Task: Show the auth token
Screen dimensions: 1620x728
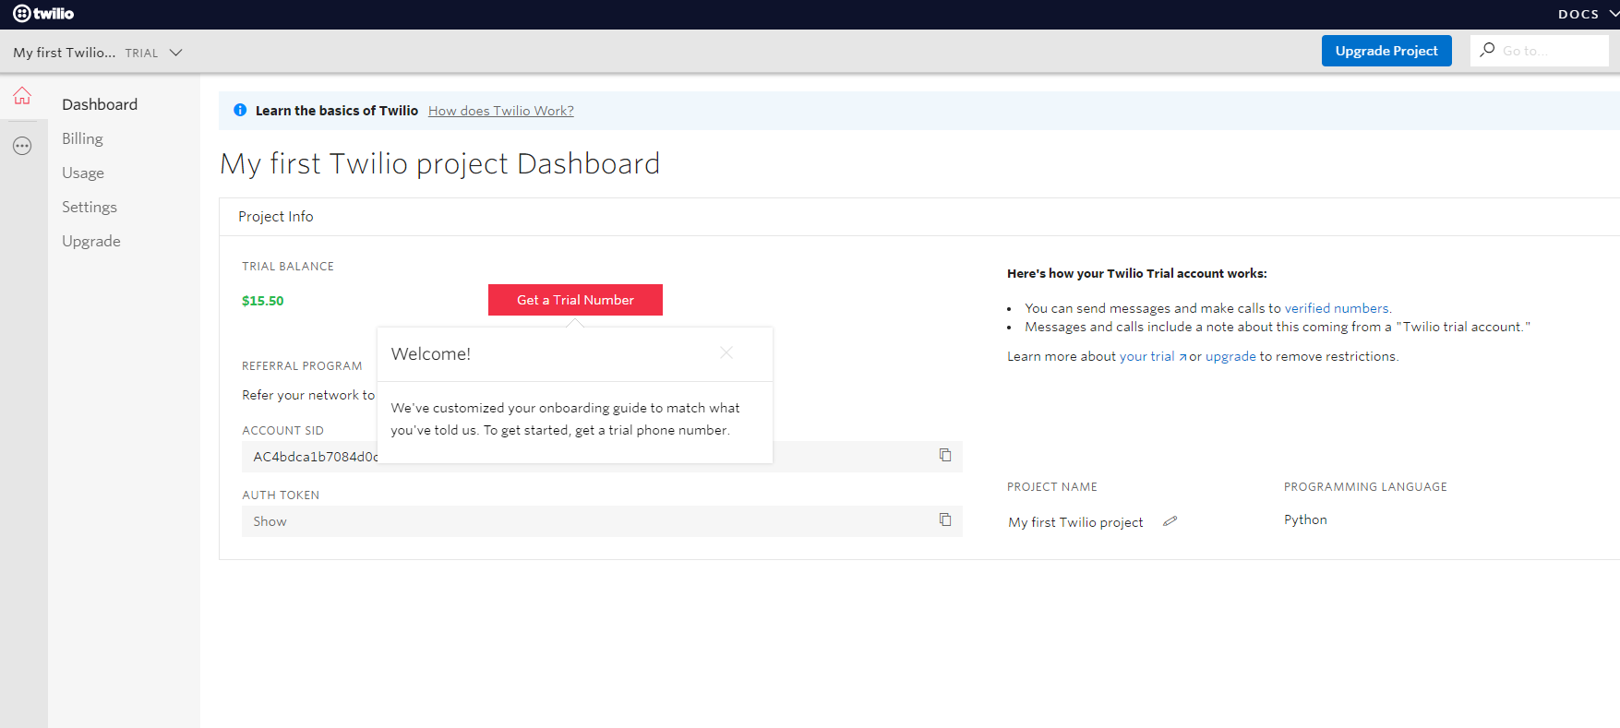Action: [270, 521]
